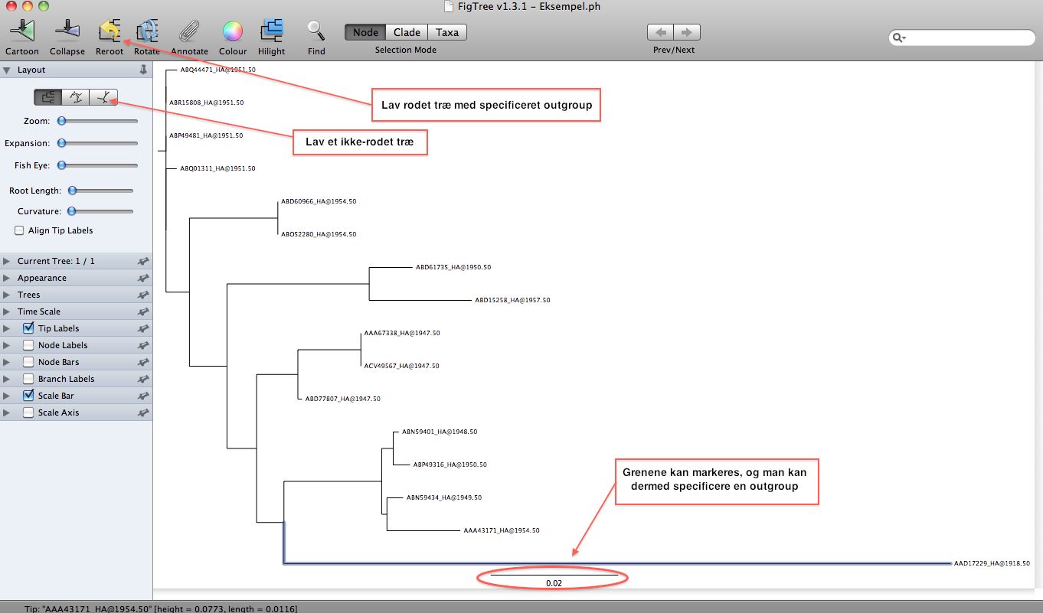
Task: Enable the Align Tip Labels checkbox
Action: coord(19,230)
